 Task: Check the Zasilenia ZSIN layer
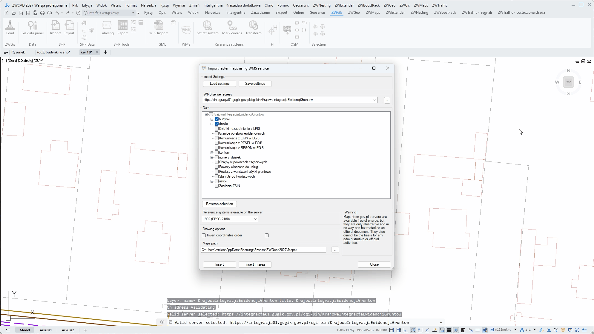pyautogui.click(x=217, y=186)
